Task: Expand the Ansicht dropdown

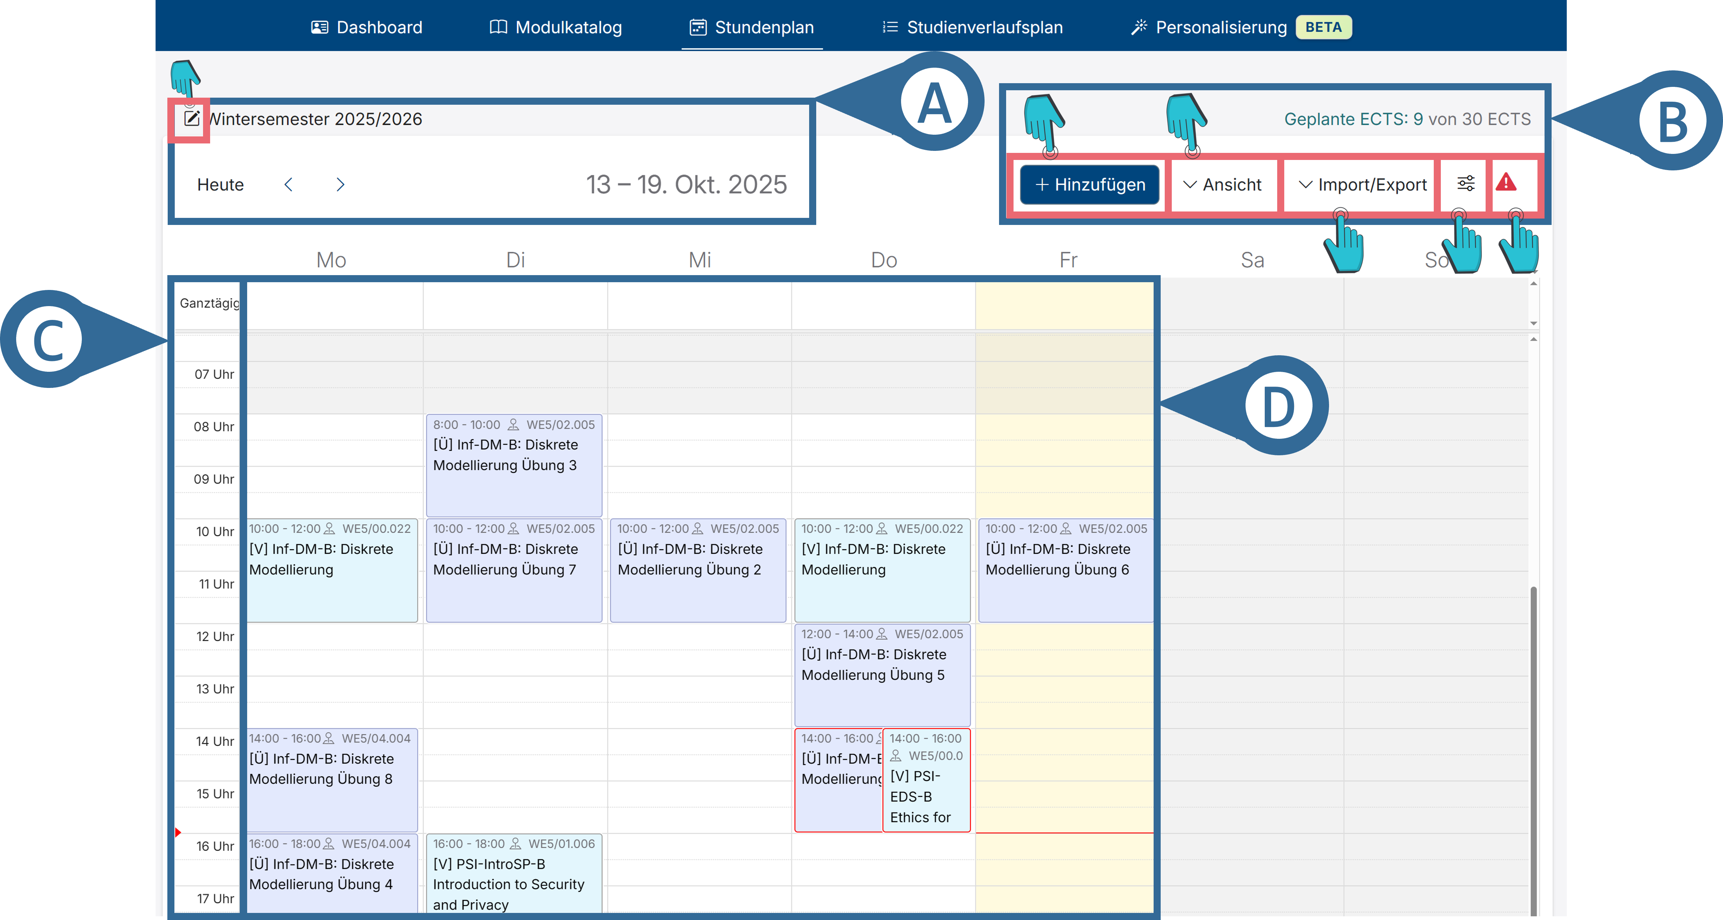Action: (1222, 185)
